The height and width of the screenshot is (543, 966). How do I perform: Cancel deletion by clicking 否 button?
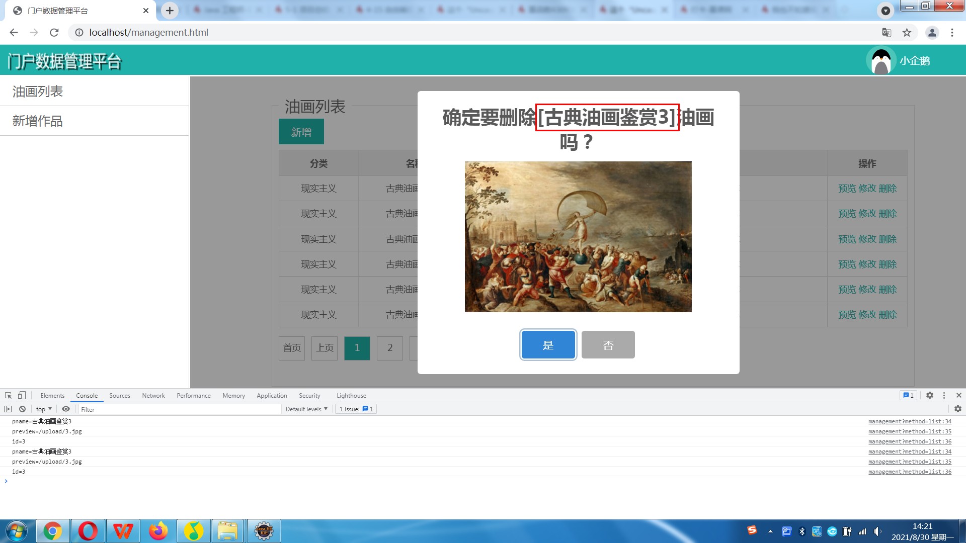(608, 345)
